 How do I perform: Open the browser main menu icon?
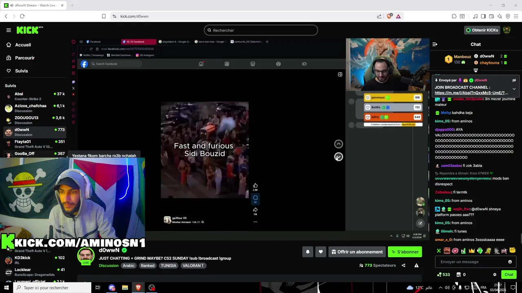click(x=516, y=16)
